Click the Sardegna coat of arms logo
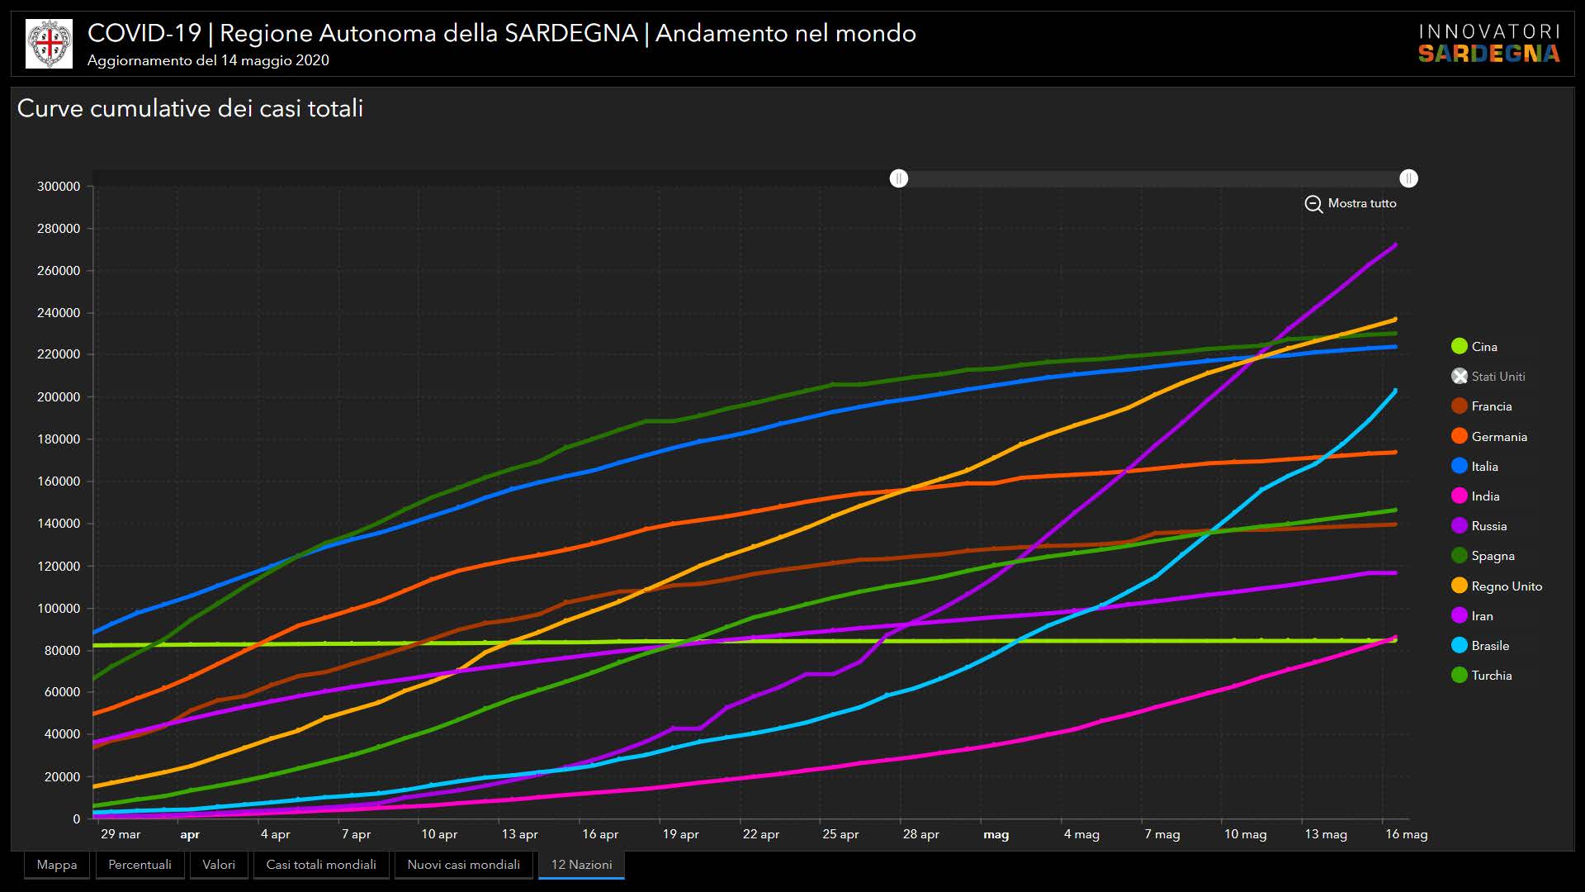1585x892 pixels. pyautogui.click(x=49, y=44)
